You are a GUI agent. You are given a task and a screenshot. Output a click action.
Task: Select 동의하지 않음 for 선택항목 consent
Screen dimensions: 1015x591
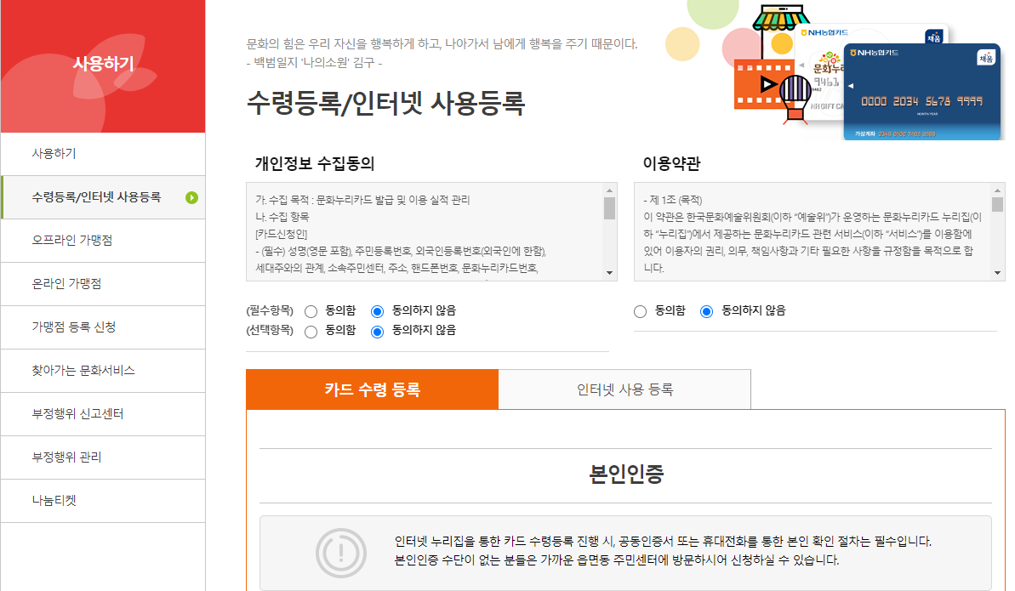click(x=378, y=332)
